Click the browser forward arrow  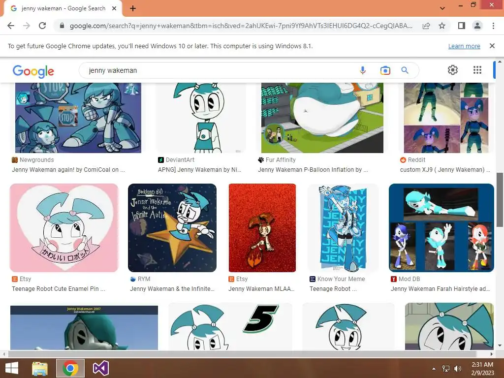[27, 26]
